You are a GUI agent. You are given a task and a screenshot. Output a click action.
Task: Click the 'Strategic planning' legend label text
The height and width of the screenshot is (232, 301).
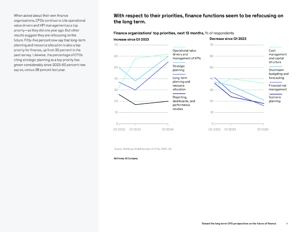pos(179,68)
